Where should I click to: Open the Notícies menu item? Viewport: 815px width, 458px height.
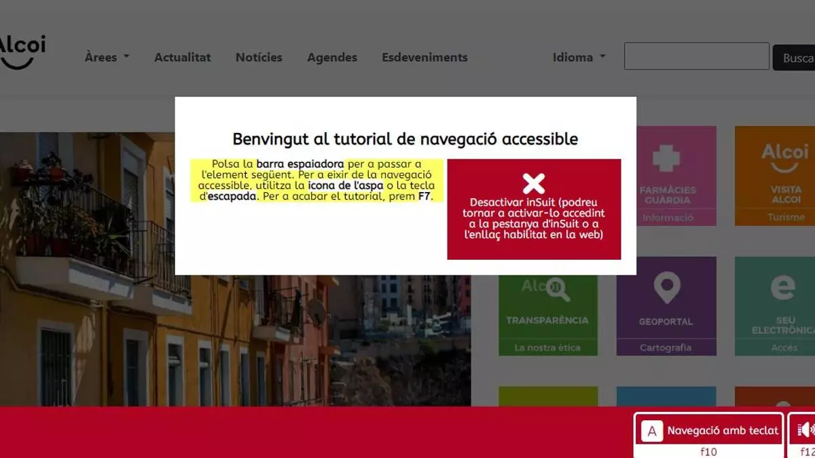tap(259, 58)
